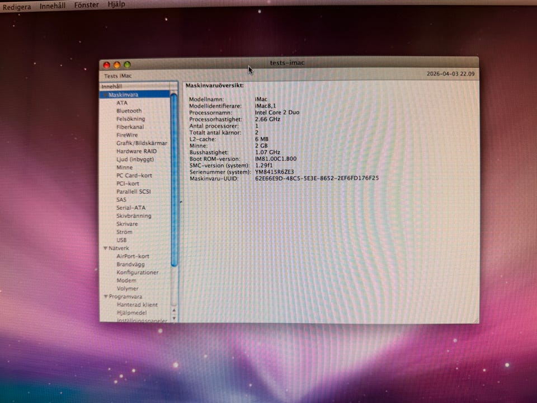Collapse the Programvara section triangle
The image size is (537, 403).
105,297
